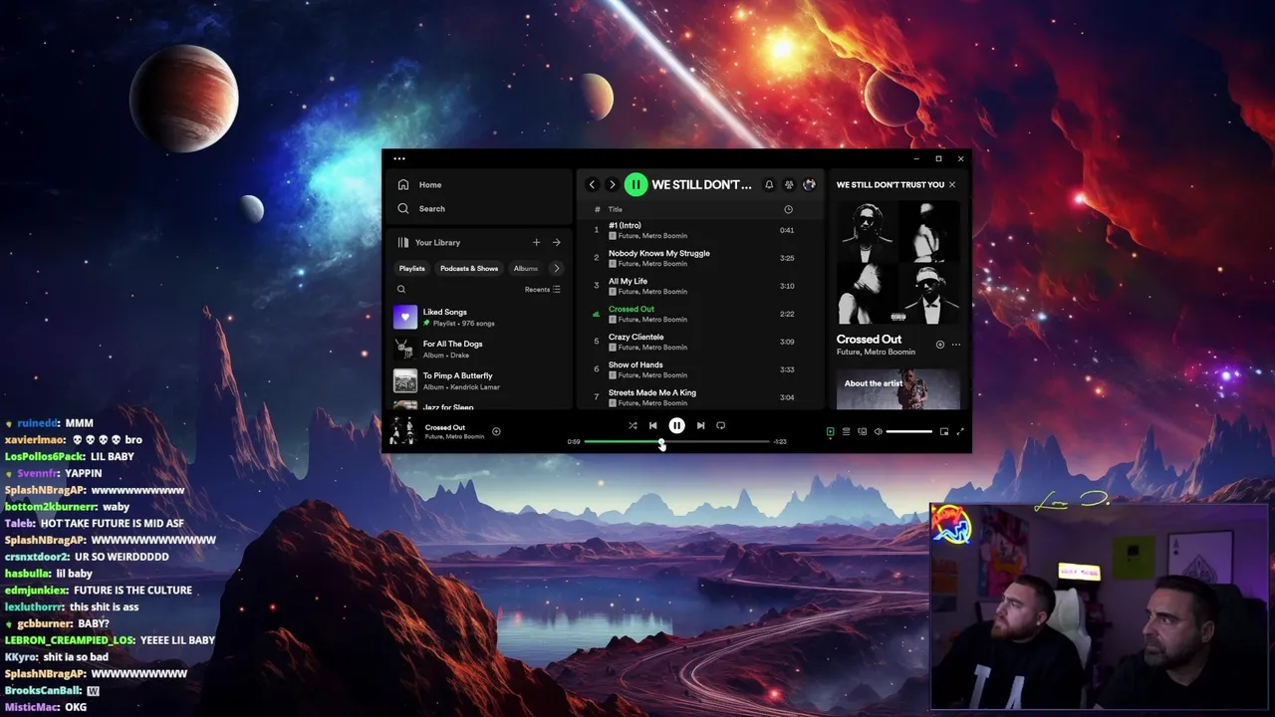Filter library by Podcasts & Shows
Viewport: 1275px width, 717px height.
click(x=469, y=268)
